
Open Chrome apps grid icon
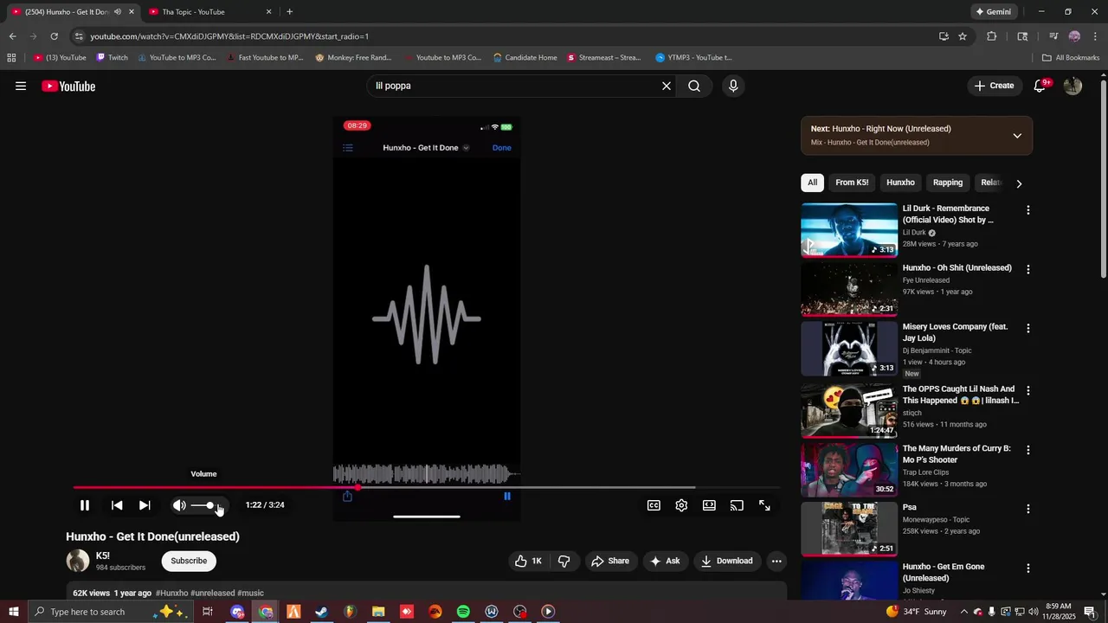11,58
